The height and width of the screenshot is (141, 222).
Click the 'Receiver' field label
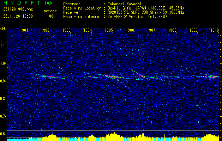(x=72, y=12)
